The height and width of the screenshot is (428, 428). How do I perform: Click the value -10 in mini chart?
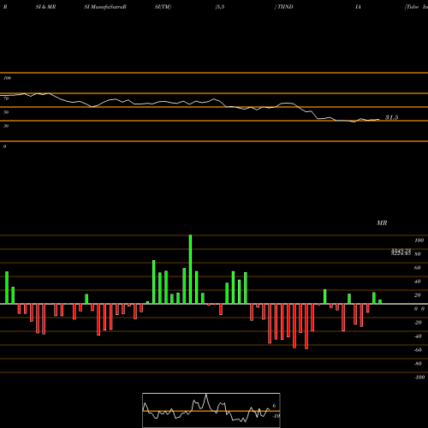276,416
